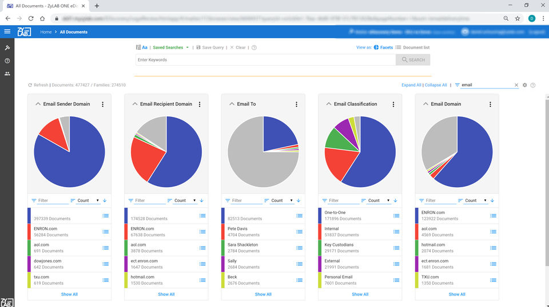
Task: Open Email Classification options menu
Action: coord(393,104)
